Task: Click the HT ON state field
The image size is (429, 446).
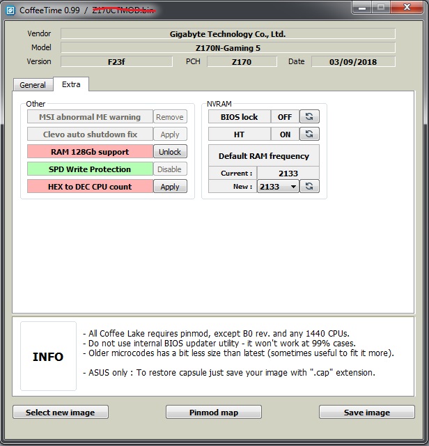Action: pos(285,134)
